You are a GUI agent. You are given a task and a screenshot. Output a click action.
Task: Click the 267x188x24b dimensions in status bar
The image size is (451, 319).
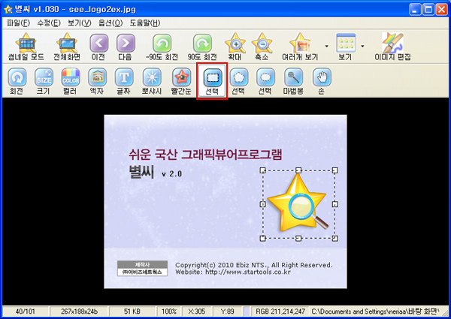point(79,311)
